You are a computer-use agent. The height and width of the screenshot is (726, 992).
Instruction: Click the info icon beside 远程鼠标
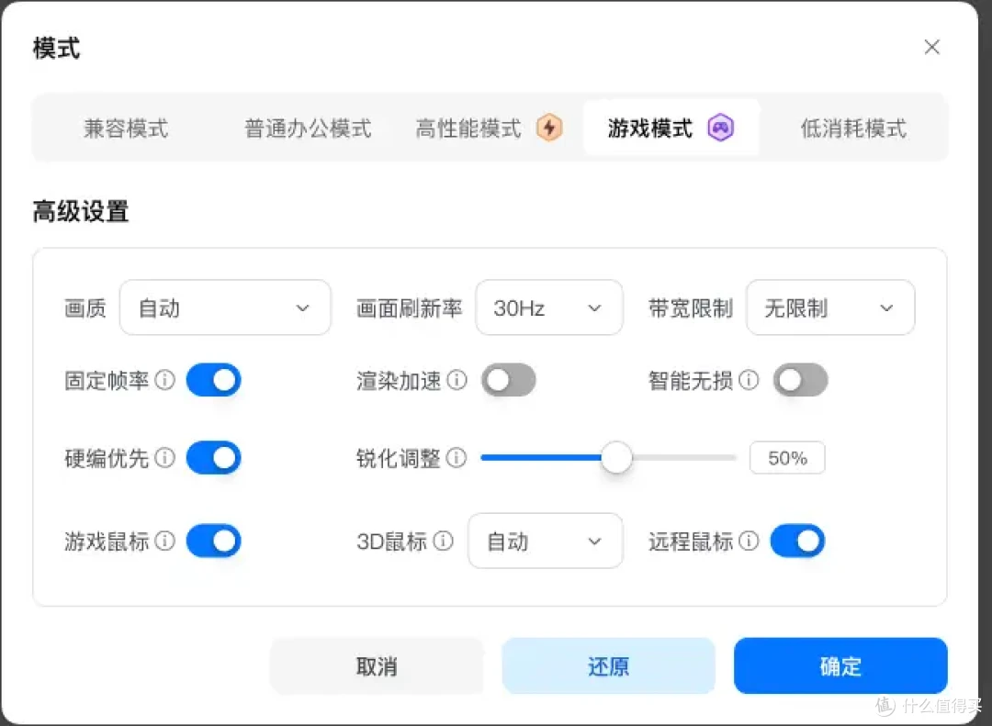point(749,541)
